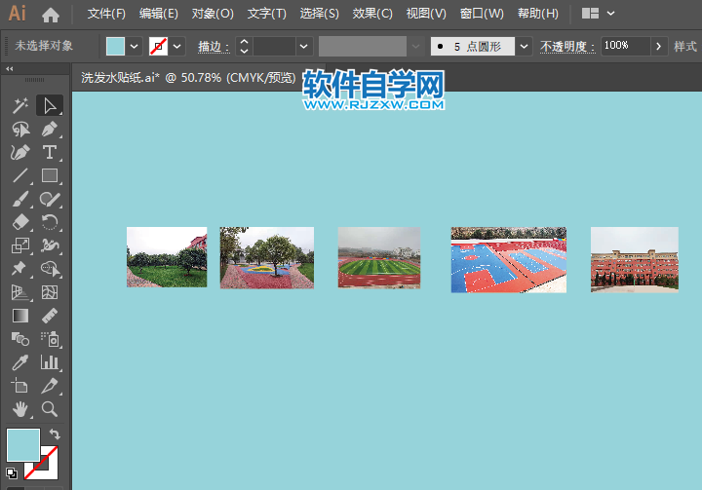Reset to default fill and stroke

pyautogui.click(x=12, y=473)
